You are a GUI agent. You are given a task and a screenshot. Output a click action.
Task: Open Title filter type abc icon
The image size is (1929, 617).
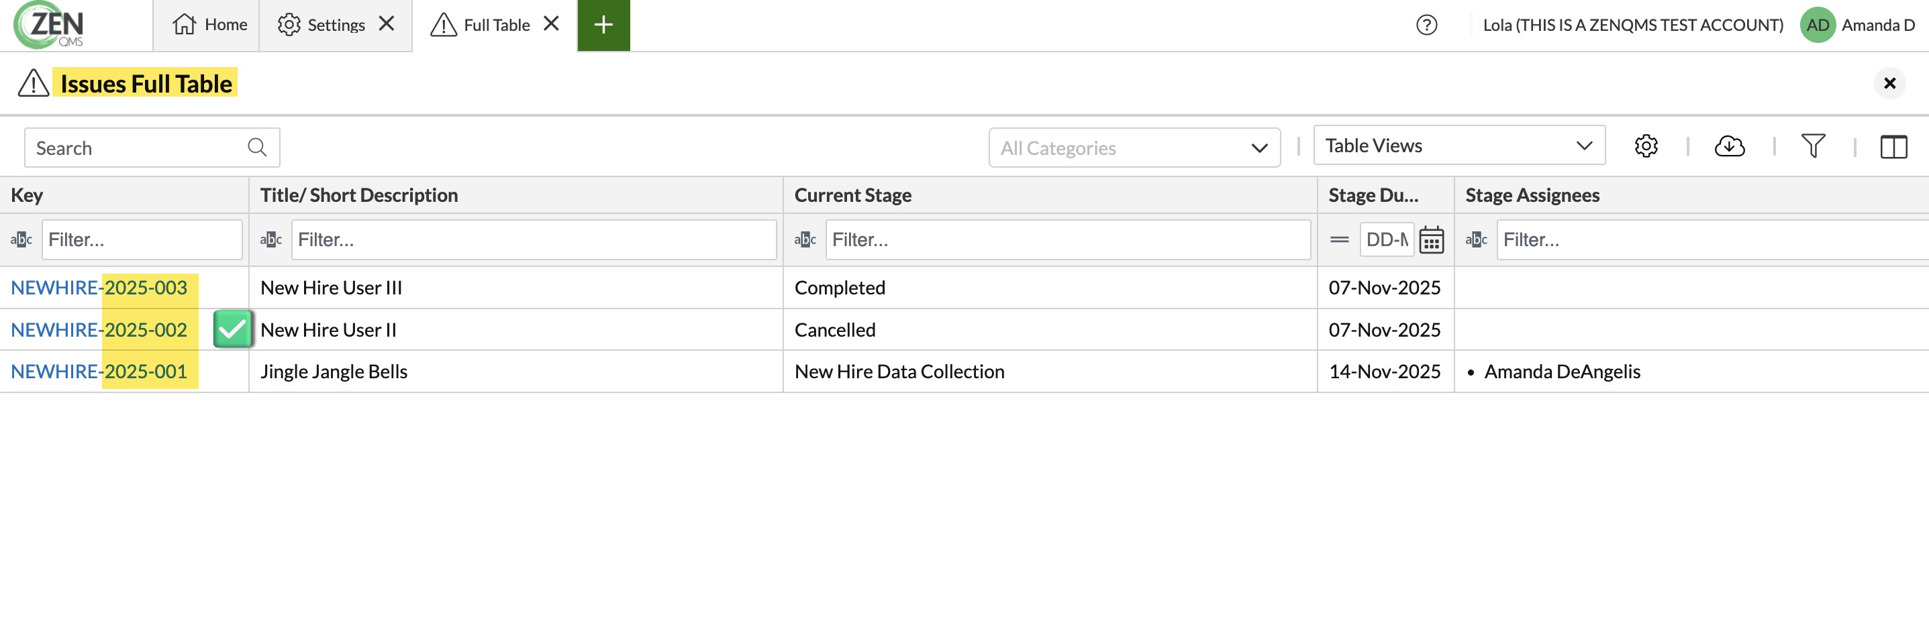coord(270,240)
